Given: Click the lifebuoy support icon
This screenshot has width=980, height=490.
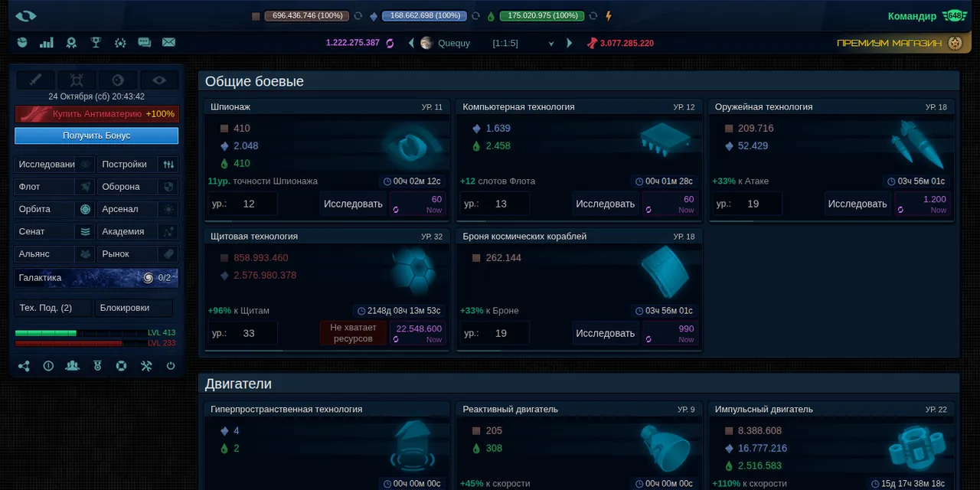Looking at the screenshot, I should 121,366.
